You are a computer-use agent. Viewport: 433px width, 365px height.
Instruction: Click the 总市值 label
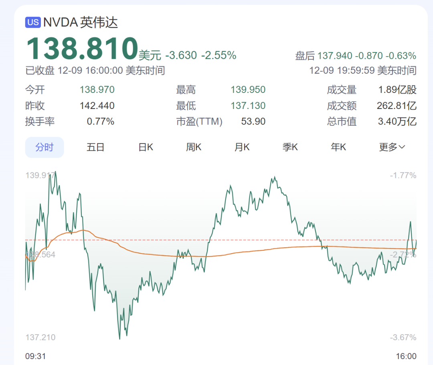coord(342,121)
